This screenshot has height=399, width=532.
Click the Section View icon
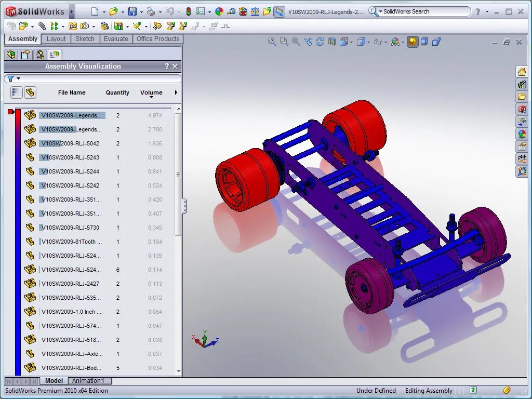click(x=331, y=42)
